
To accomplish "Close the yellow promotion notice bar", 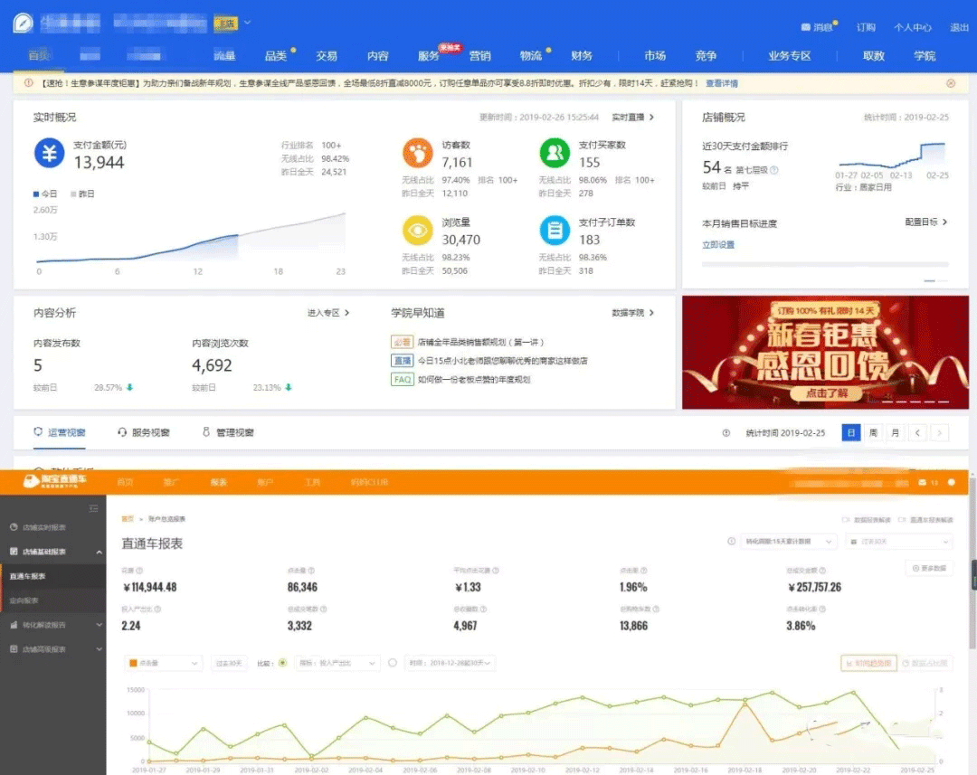I will [951, 83].
